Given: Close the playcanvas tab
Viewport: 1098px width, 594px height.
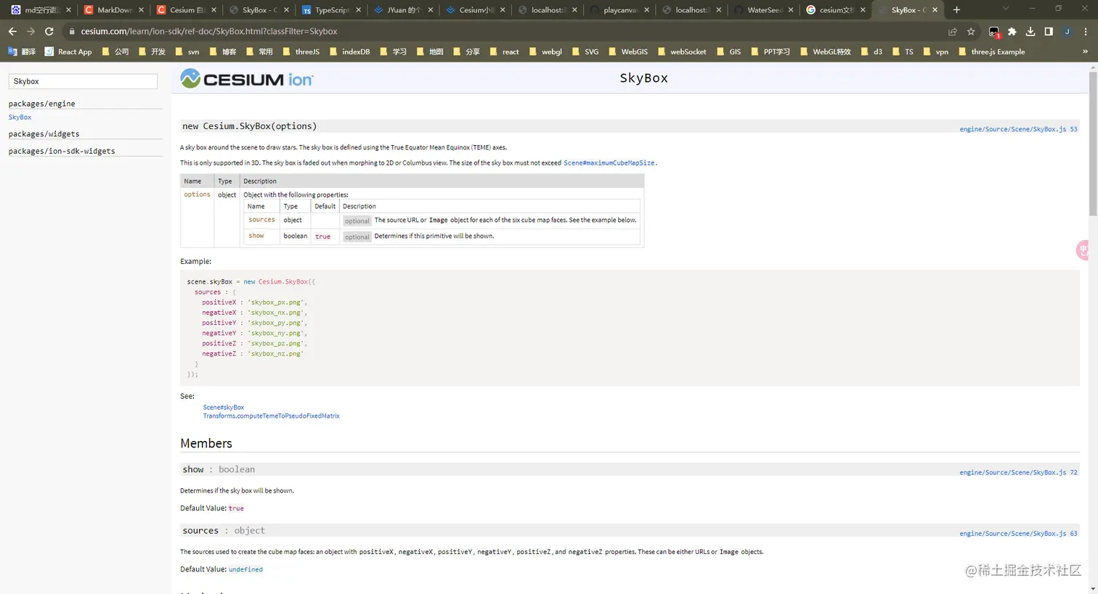Looking at the screenshot, I should click(x=646, y=10).
